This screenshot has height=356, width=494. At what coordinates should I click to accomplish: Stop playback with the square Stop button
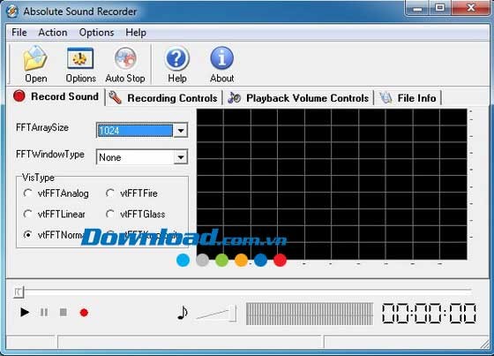[x=64, y=313]
